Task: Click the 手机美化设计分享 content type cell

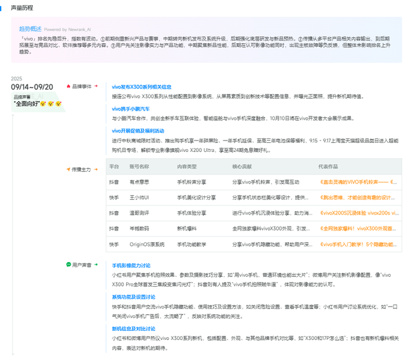Action: (x=196, y=198)
